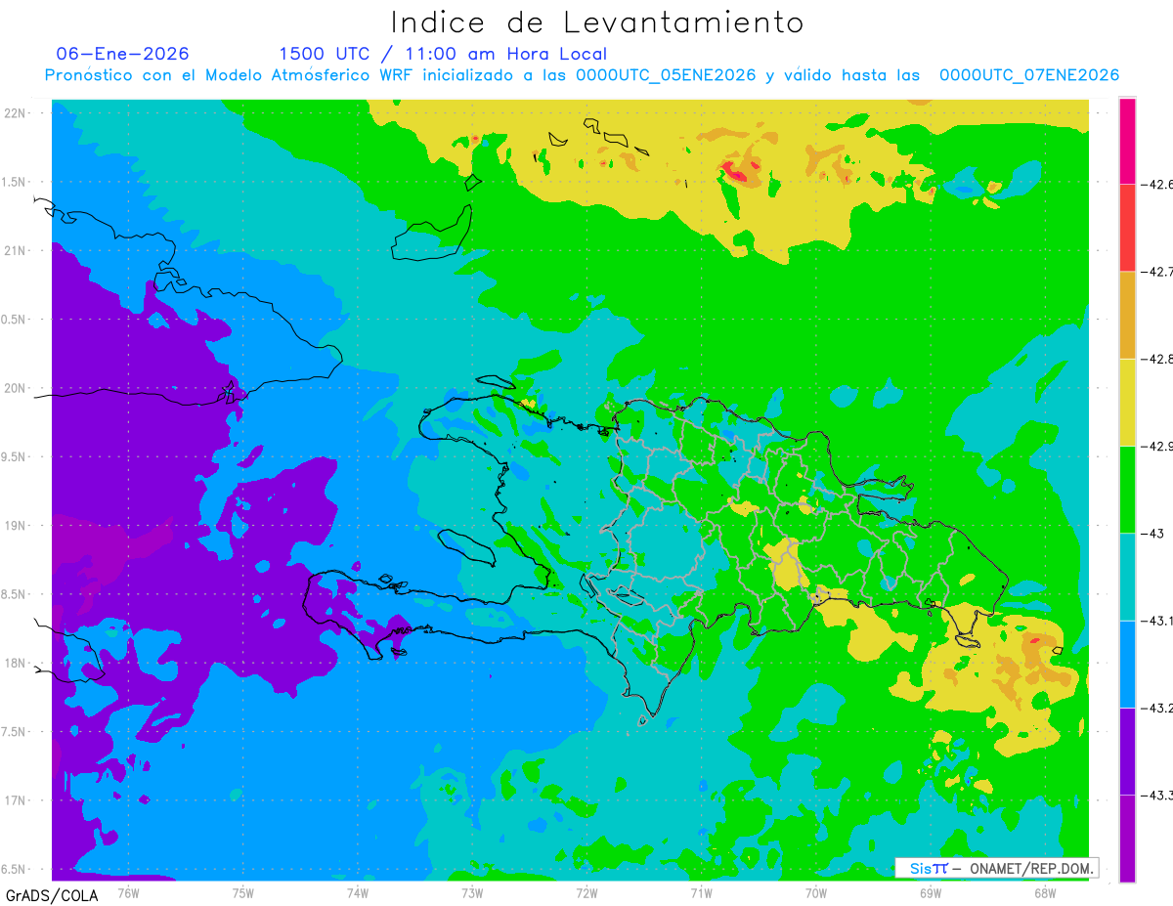Click the '73W' longitude label
The image size is (1173, 906).
[x=472, y=892]
